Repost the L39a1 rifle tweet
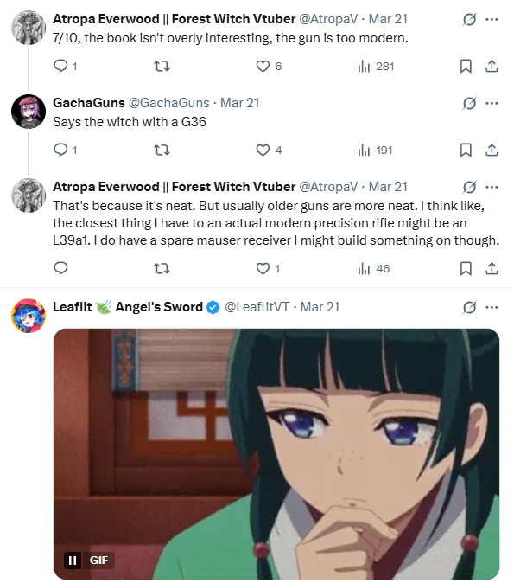This screenshot has height=583, width=514. (162, 268)
